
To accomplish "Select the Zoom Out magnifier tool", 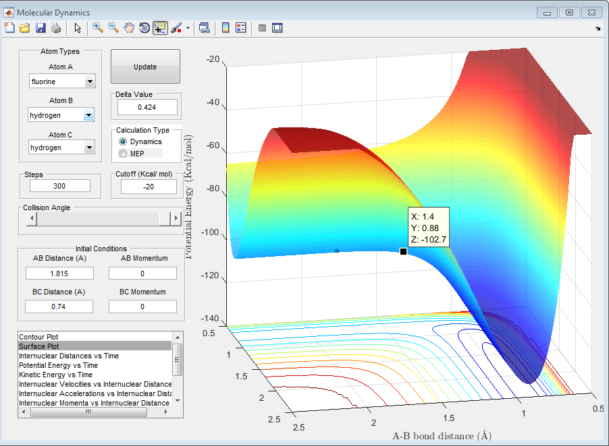I will click(x=113, y=28).
